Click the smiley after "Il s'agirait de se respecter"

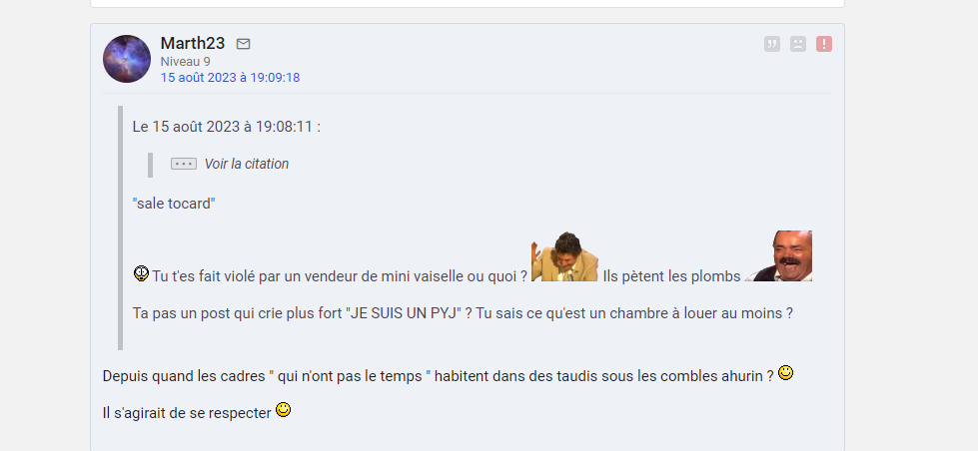tap(283, 410)
